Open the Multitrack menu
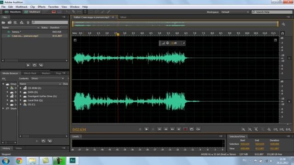This screenshot has height=165, width=294. (22, 7)
